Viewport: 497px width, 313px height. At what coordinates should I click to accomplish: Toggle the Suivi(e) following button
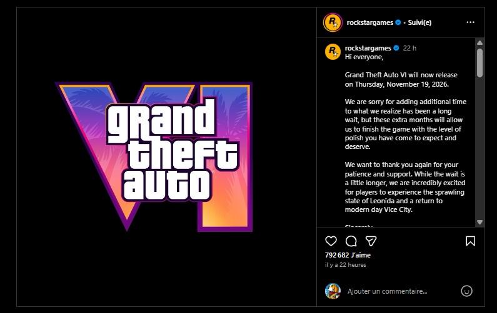419,22
